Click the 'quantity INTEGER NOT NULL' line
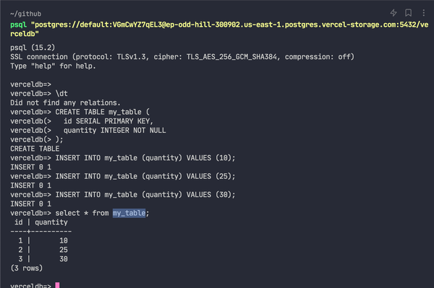 click(x=88, y=131)
